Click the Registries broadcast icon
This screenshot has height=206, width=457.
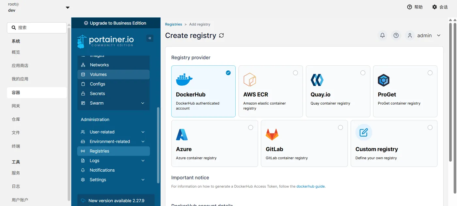[x=83, y=151]
